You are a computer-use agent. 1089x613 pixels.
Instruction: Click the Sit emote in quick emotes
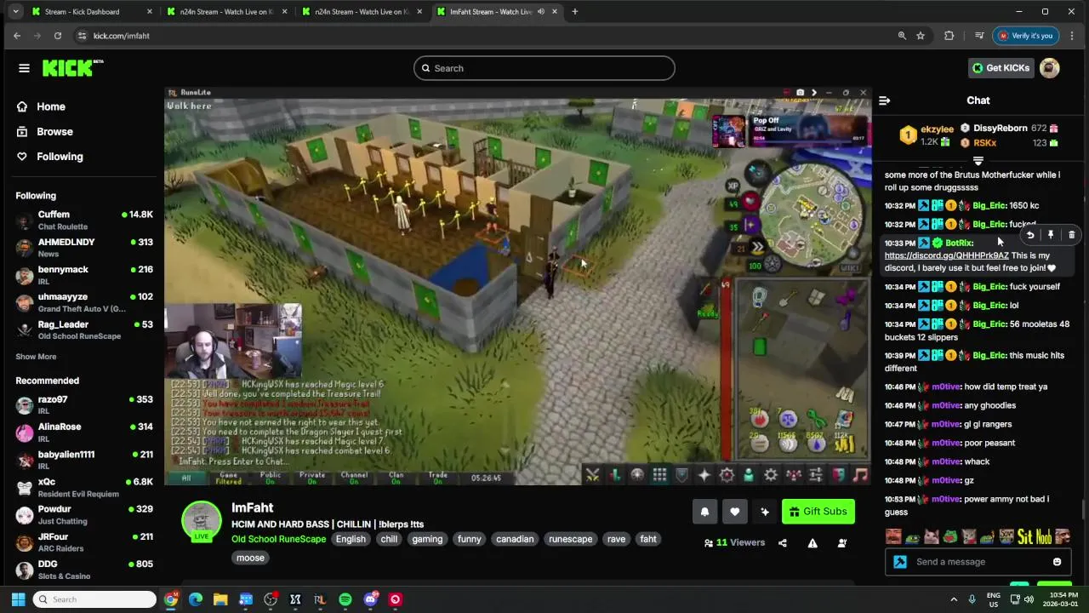point(1024,536)
